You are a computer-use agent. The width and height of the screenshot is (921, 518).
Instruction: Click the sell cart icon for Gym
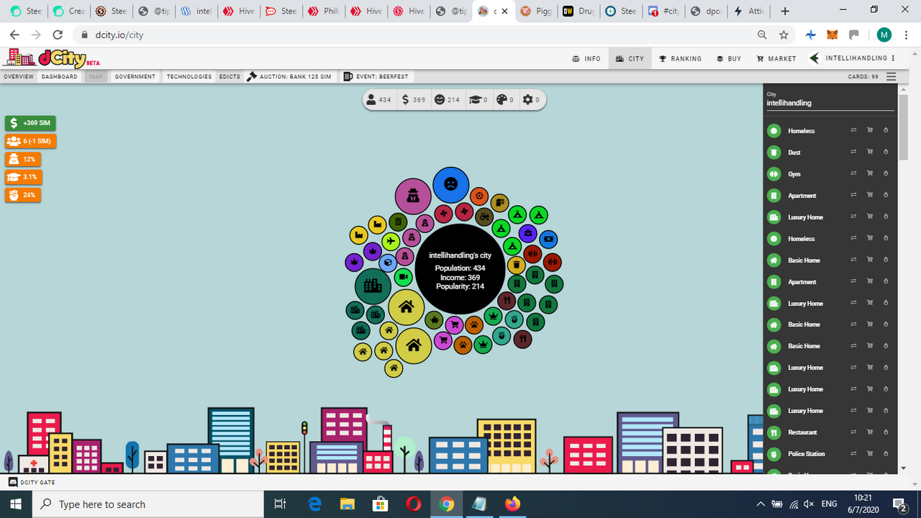tap(870, 174)
